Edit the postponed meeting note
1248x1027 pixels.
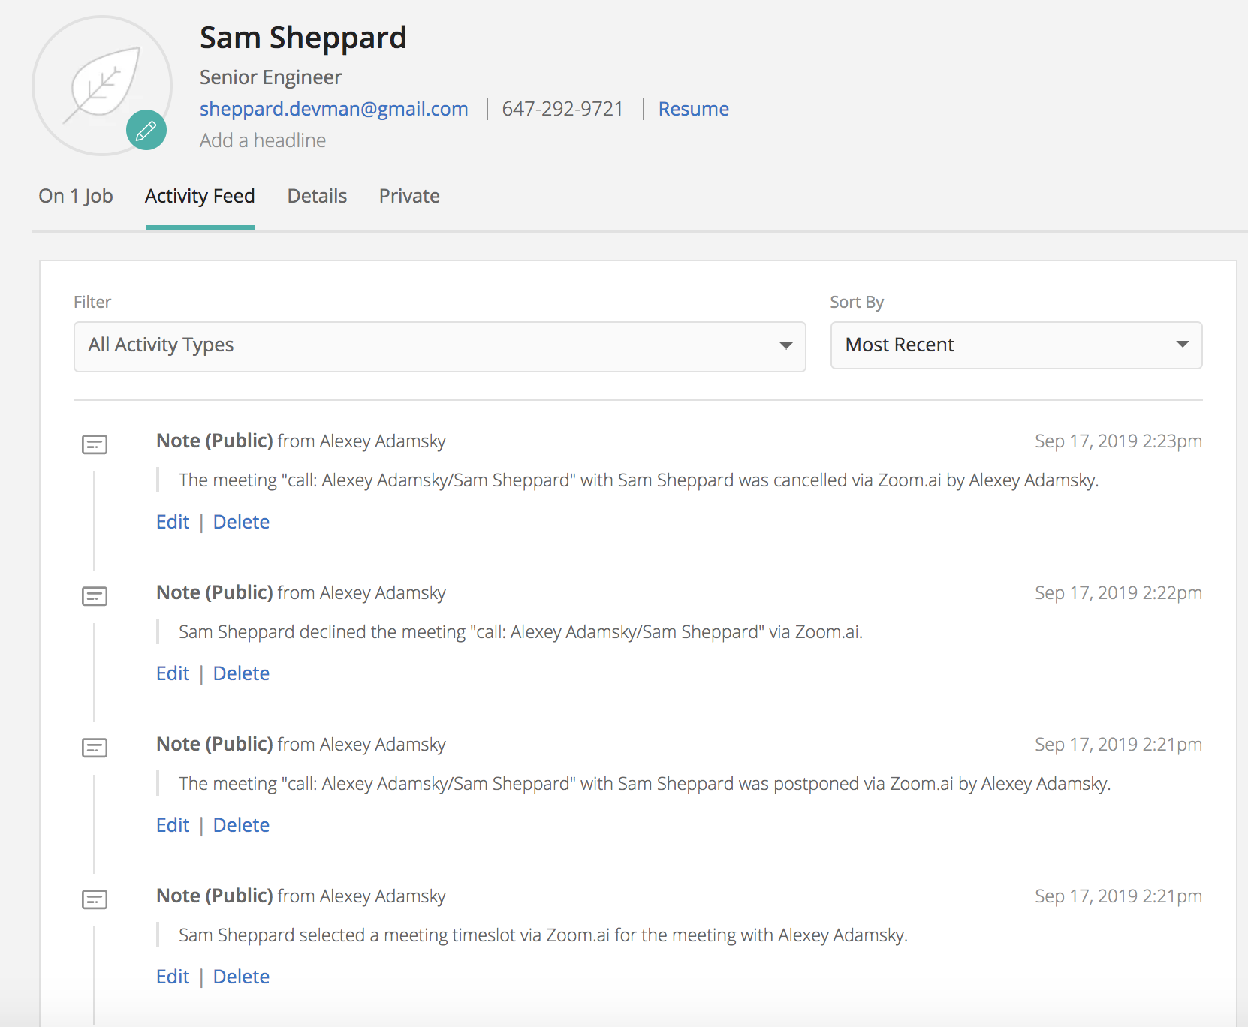click(173, 825)
